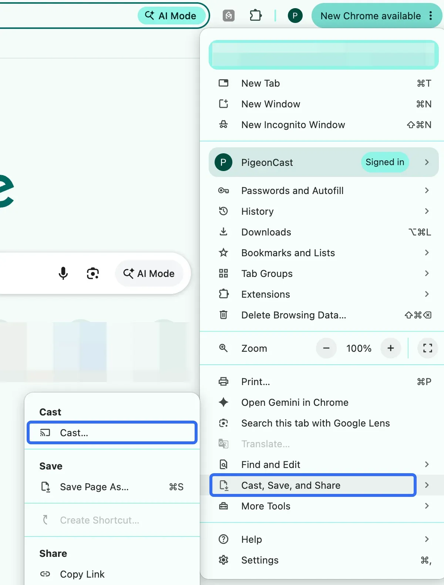Screen dimensions: 444x585
Task: Expand Passwords and Autofill submenu arrow
Action: click(x=427, y=190)
